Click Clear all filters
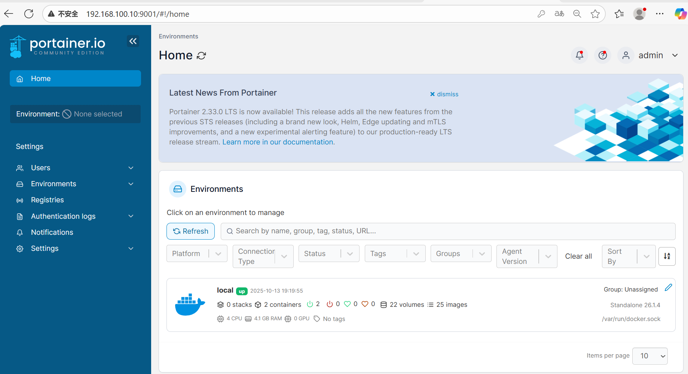Screen dimensions: 688x374 coord(578,256)
